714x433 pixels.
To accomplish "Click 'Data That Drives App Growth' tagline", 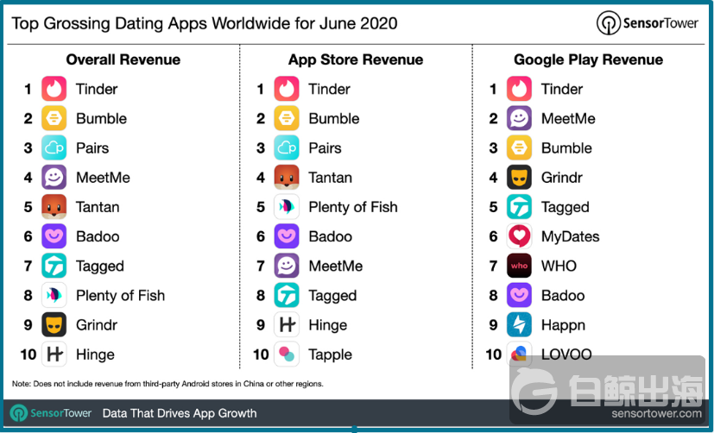I will point(180,413).
